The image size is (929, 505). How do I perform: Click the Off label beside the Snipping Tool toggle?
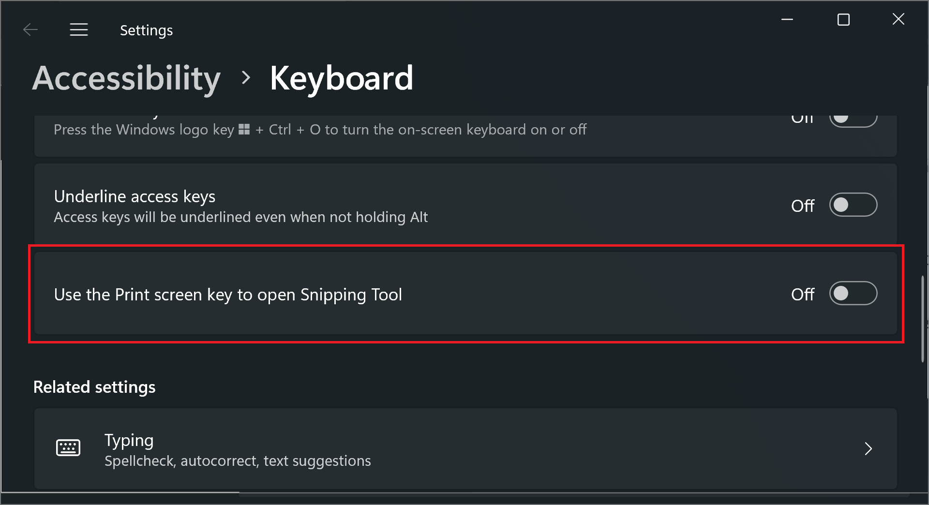(x=803, y=294)
